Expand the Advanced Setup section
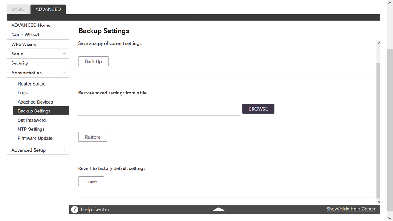393x221 pixels. pos(64,150)
